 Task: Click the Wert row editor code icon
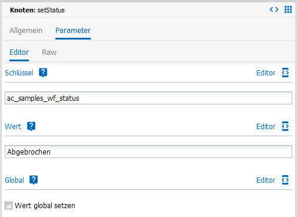click(x=285, y=126)
